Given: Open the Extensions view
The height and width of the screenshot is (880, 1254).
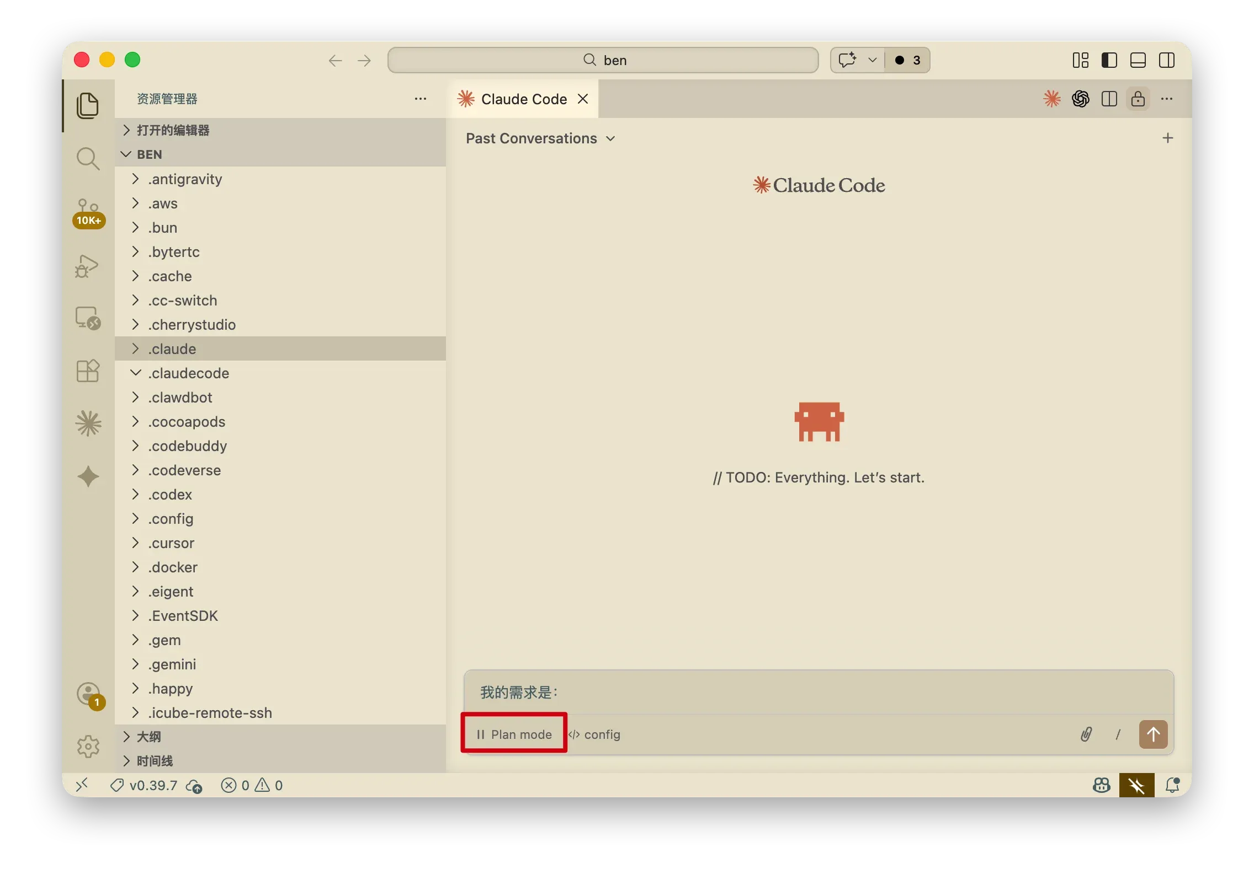Looking at the screenshot, I should pos(88,371).
